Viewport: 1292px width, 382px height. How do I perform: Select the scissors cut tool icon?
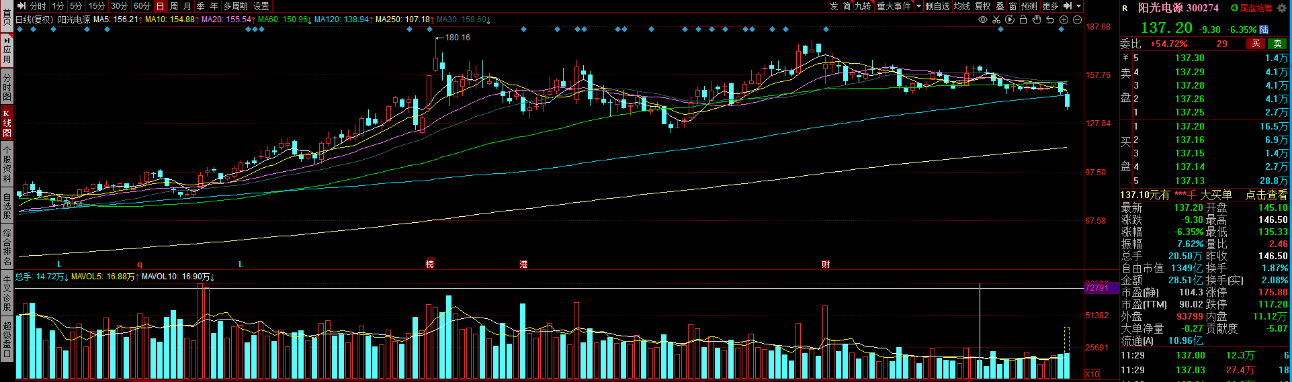click(996, 19)
